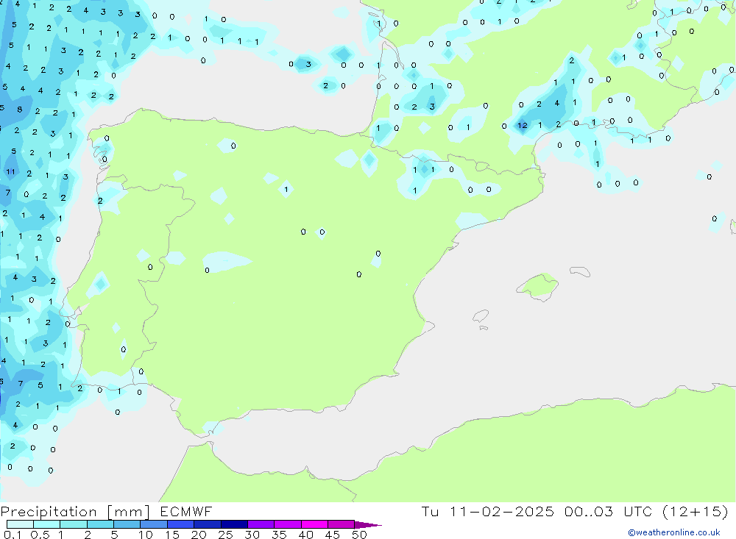Image resolution: width=736 pixels, height=539 pixels.
Task: Click the 50 label on the legend scale
Action: [359, 535]
